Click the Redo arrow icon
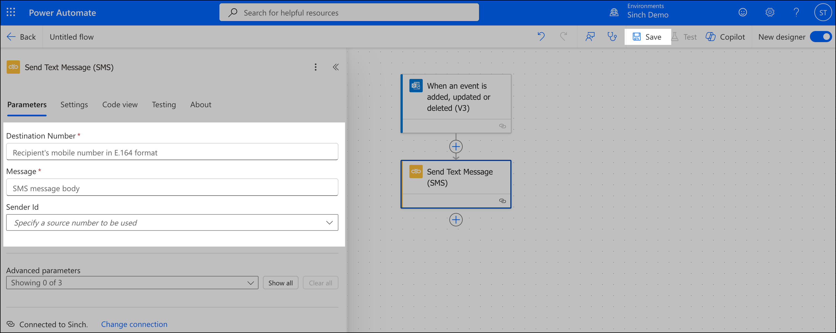This screenshot has height=333, width=836. 563,37
